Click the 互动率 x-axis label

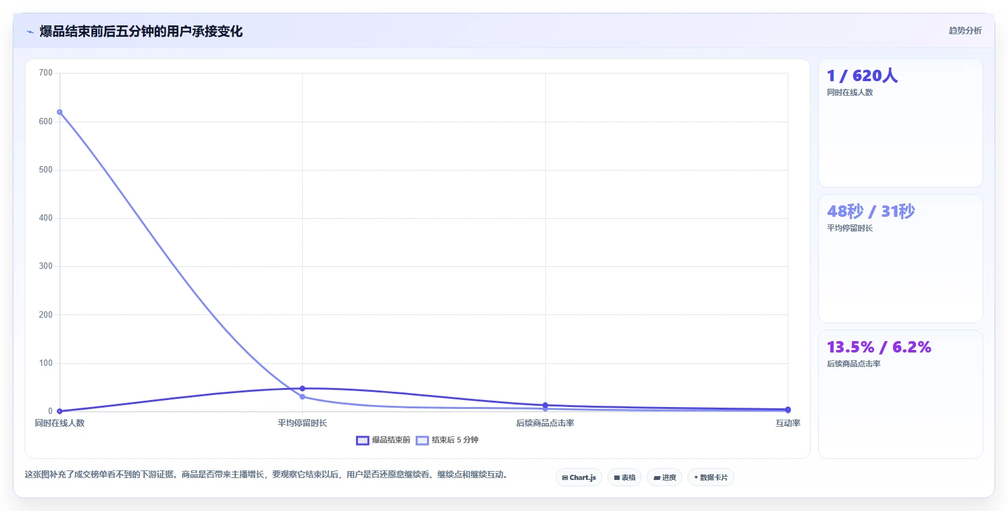point(788,423)
